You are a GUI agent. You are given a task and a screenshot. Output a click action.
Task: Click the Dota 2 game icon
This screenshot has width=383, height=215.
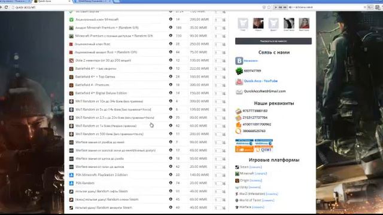(71, 60)
